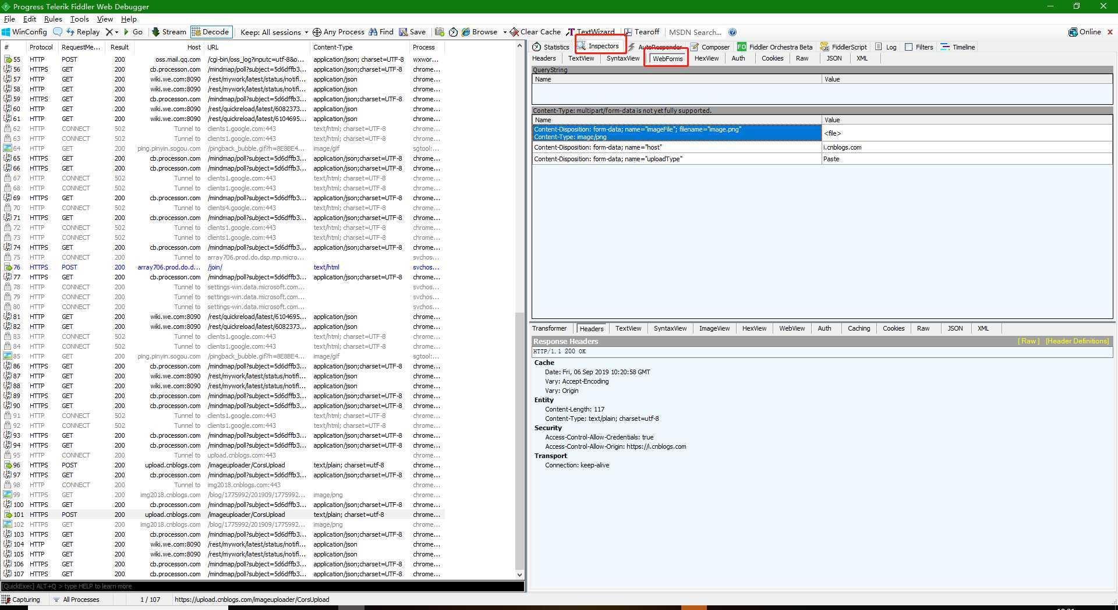
Task: Select session 99 image/png row
Action: pyautogui.click(x=223, y=495)
